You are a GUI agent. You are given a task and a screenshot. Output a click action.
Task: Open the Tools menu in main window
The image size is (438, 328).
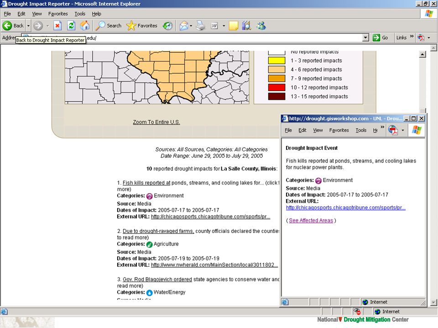80,14
